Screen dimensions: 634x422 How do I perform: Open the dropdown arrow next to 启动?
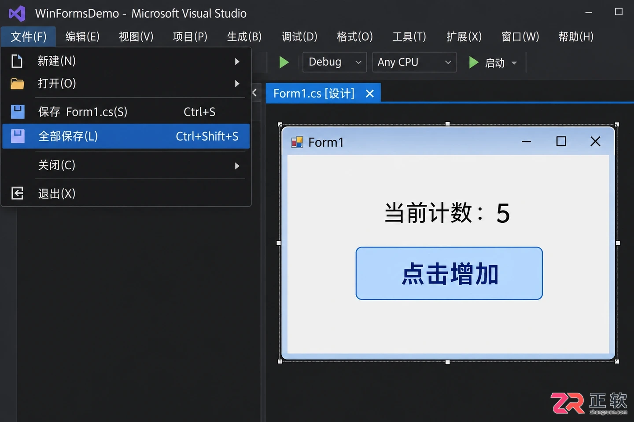[x=514, y=63]
